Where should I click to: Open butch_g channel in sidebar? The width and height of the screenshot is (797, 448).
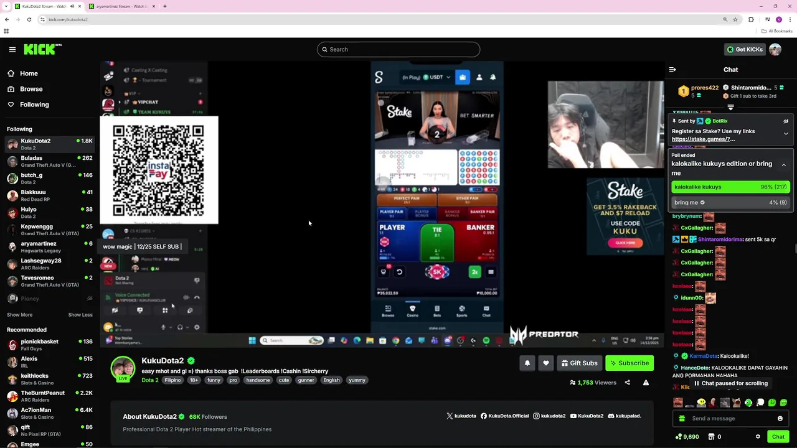(x=49, y=179)
